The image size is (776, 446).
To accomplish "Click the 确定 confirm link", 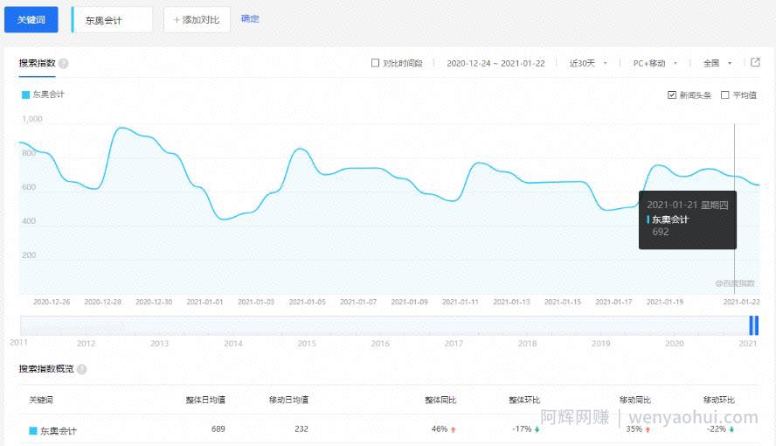I will 250,19.
